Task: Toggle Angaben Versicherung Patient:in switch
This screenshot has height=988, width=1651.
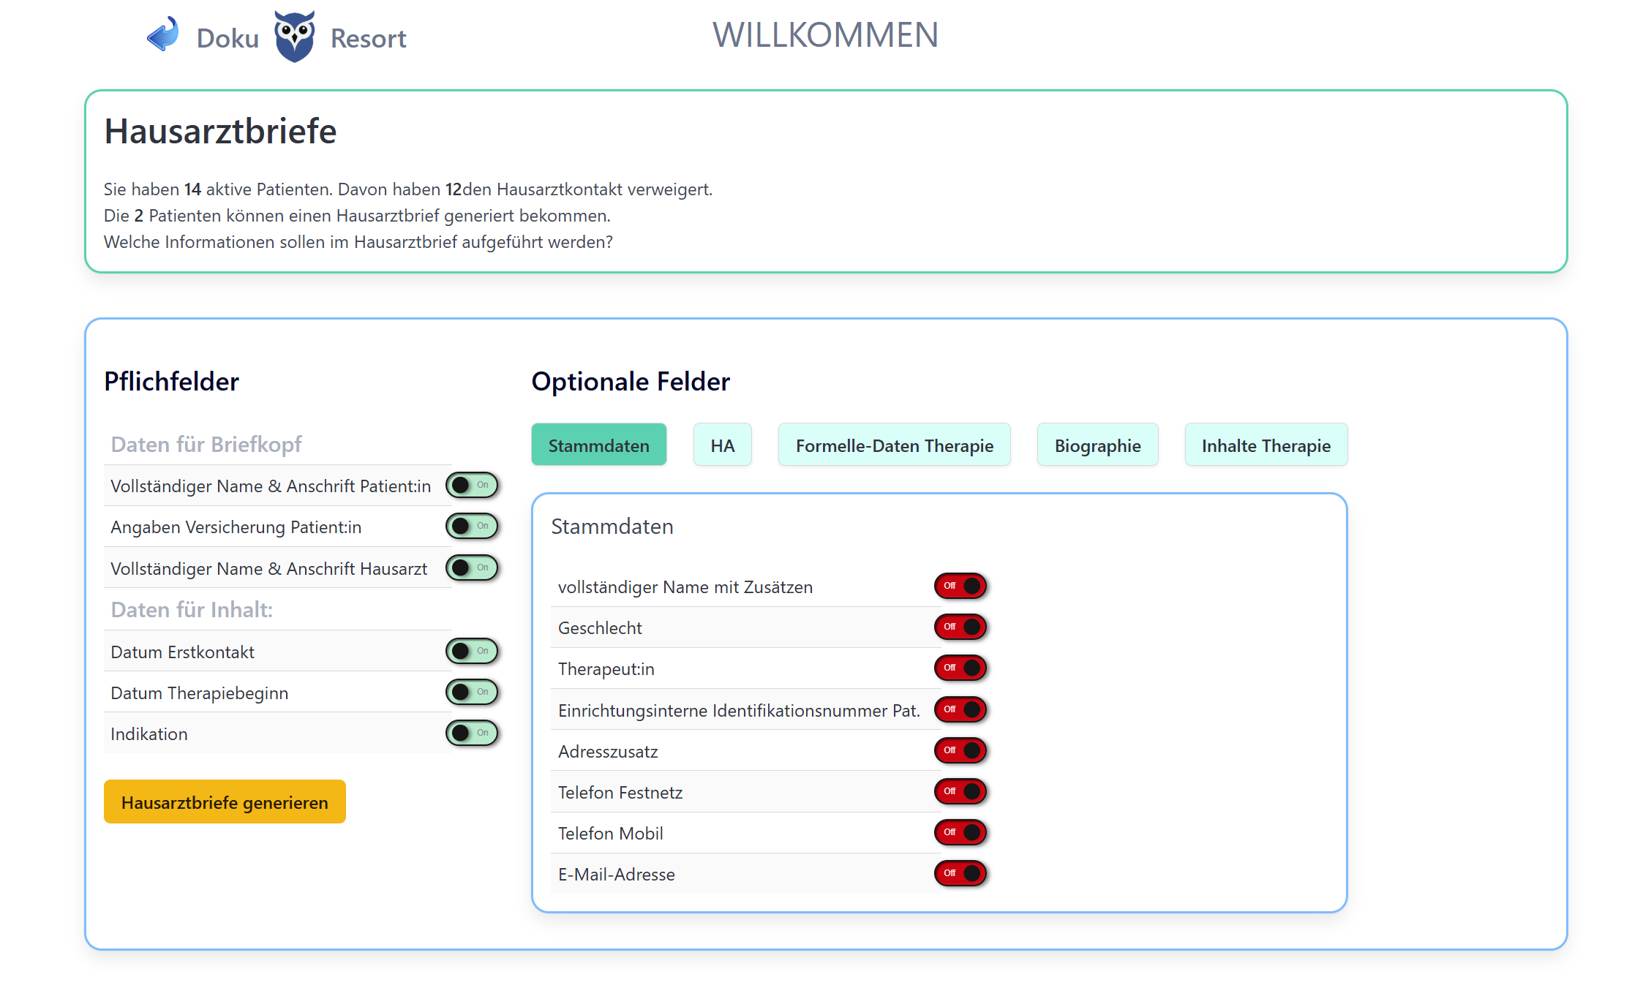Action: point(472,526)
